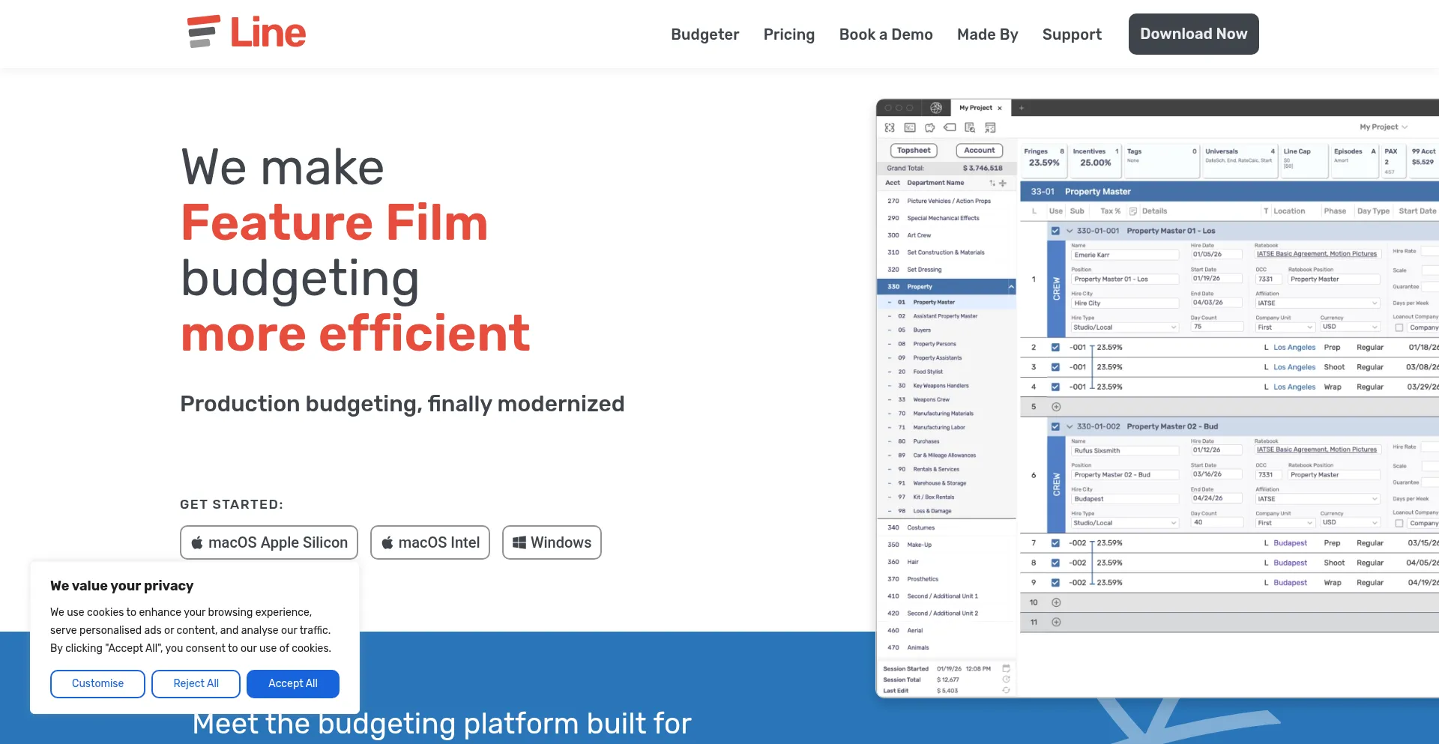Open Company Unit dropdown for Emerie Karr
Viewport: 1439px width, 744px height.
pos(1285,327)
